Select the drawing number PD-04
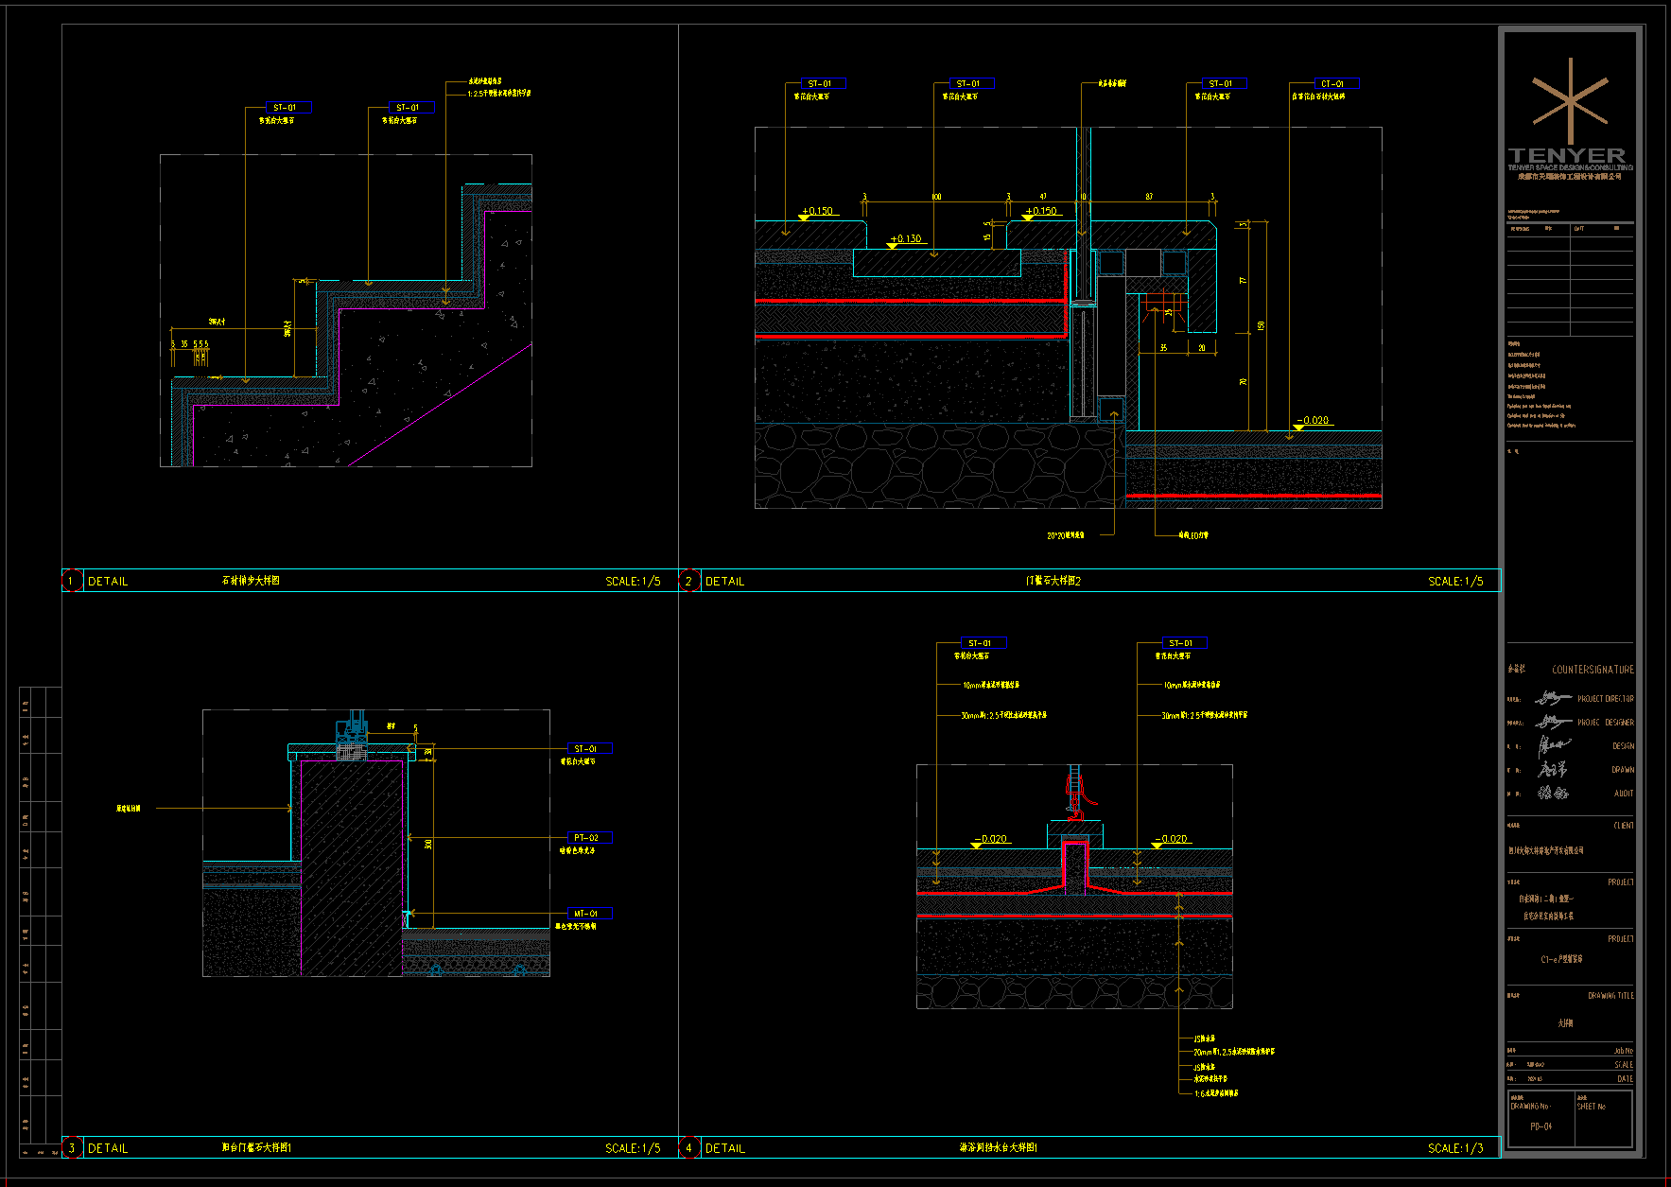The width and height of the screenshot is (1671, 1187). pos(1540,1126)
